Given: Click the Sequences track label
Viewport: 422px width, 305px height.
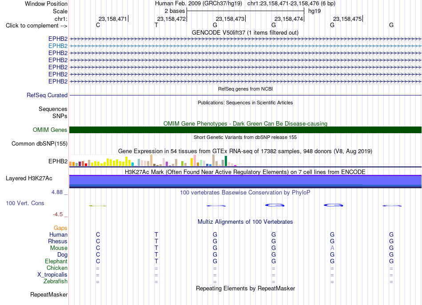Looking at the screenshot, I should (x=53, y=109).
